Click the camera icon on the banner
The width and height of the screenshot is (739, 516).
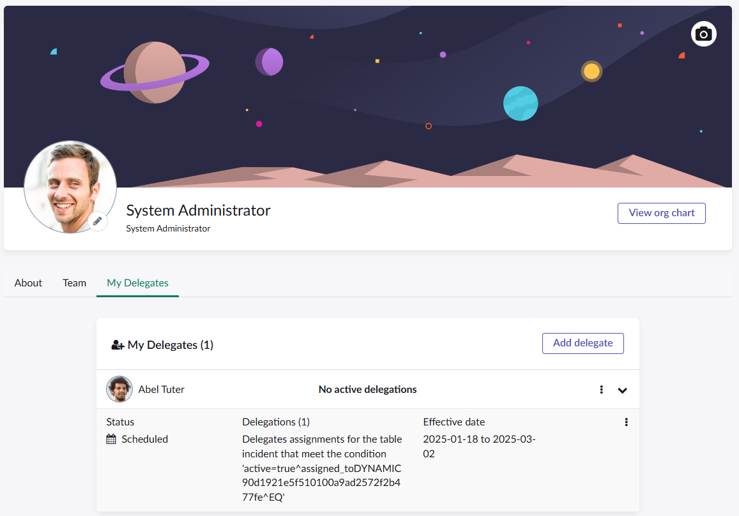pyautogui.click(x=703, y=34)
